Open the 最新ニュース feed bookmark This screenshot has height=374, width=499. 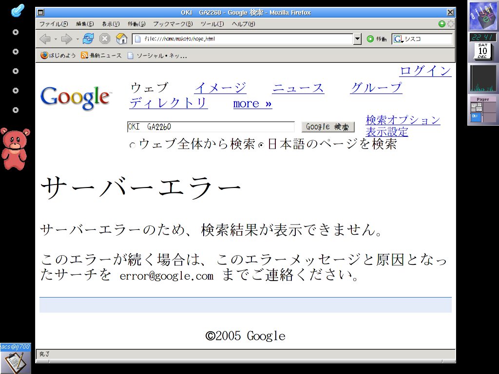(x=101, y=56)
